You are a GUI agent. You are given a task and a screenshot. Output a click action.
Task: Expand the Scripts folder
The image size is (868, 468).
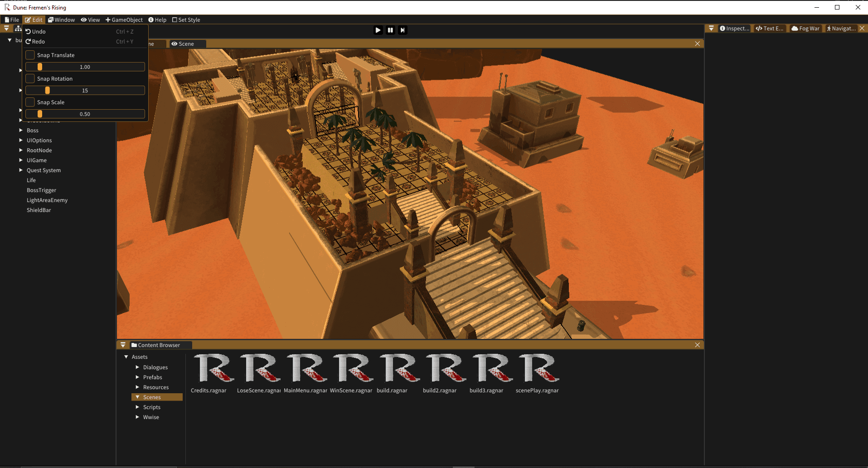(137, 407)
